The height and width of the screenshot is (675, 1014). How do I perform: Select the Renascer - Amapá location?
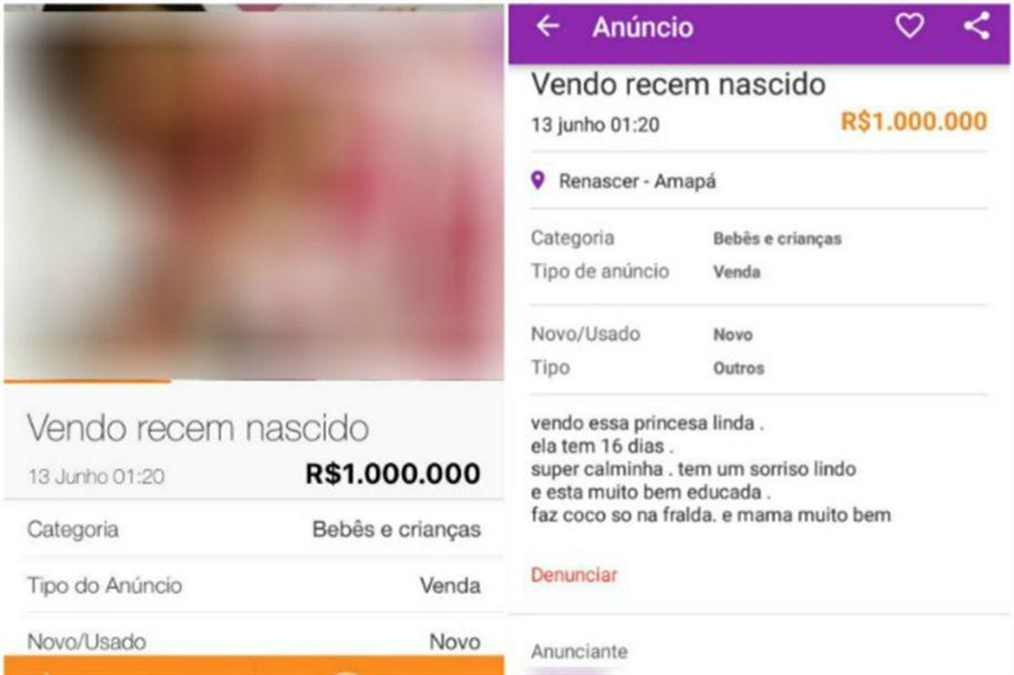point(637,182)
